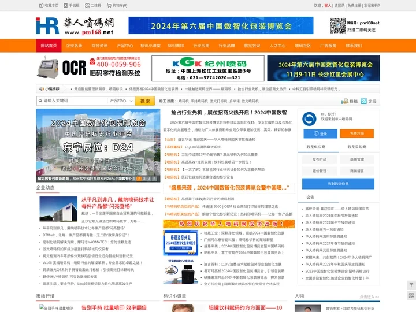416x312 pixels.
Task: Open headline 抢占行业先机，展位招商火热开启
Action: click(229, 113)
